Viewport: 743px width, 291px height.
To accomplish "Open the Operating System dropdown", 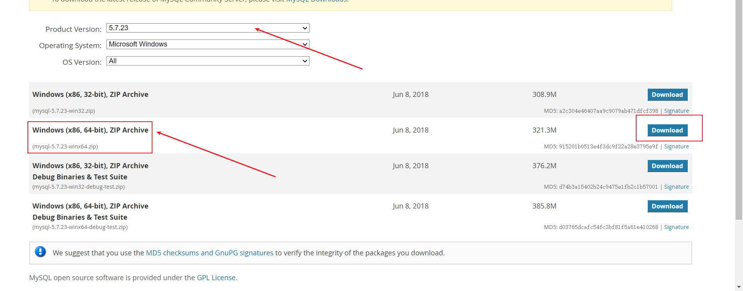I will tap(208, 44).
